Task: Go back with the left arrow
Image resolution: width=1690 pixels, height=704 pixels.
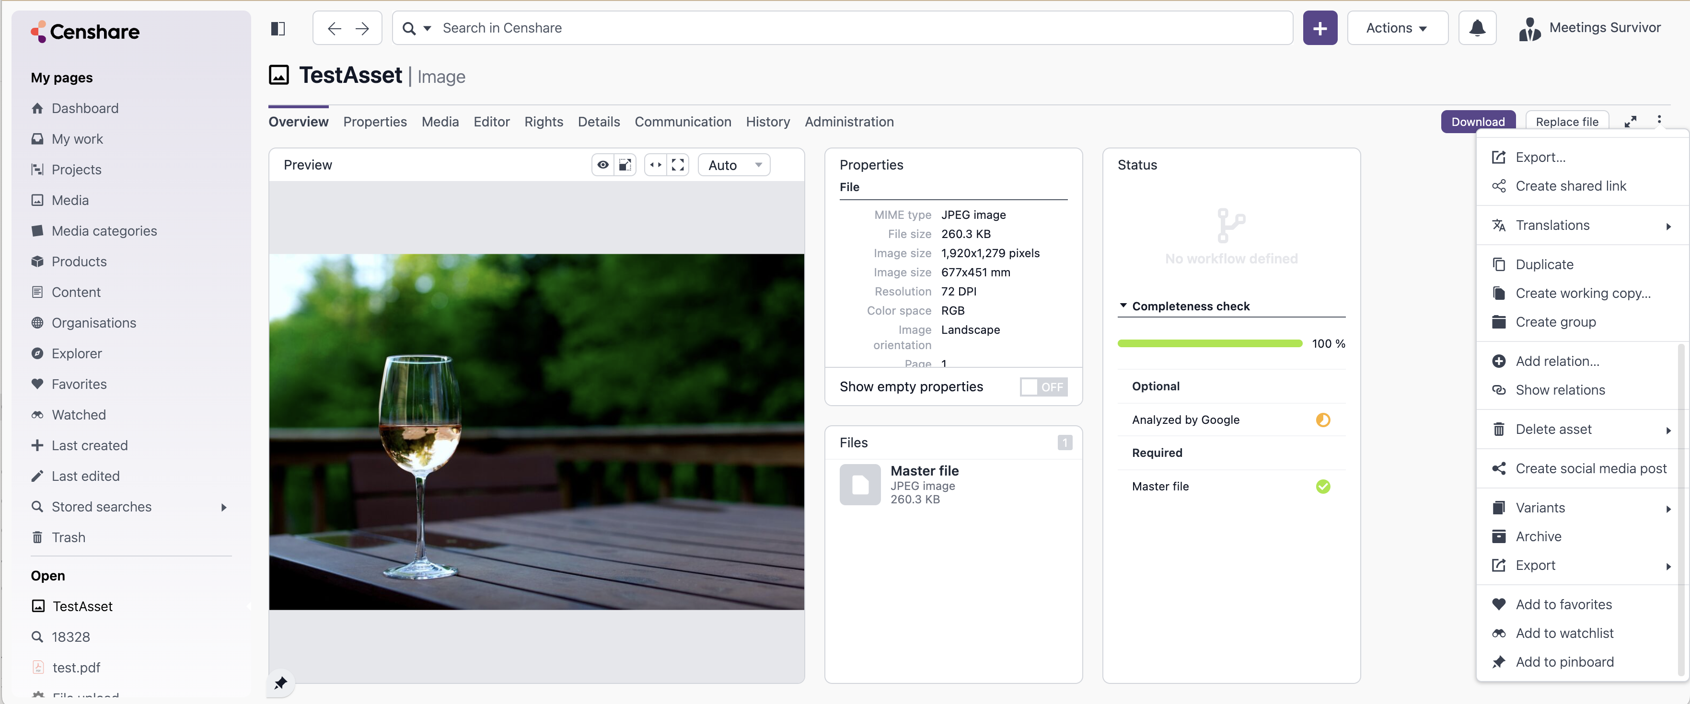Action: 334,28
